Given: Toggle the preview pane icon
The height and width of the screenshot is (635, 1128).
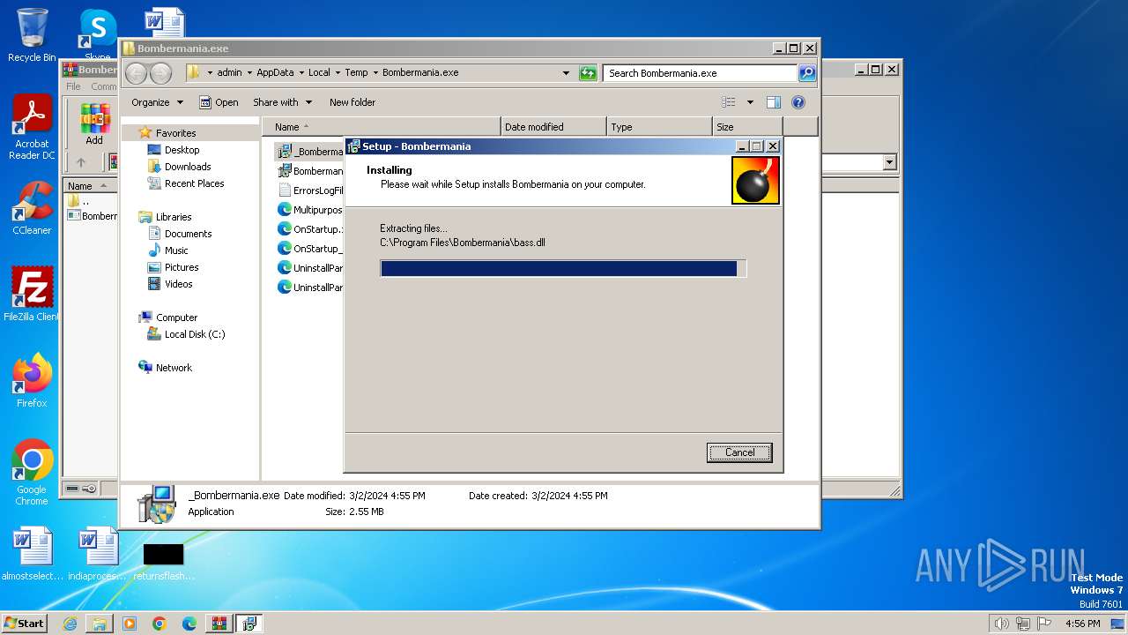Looking at the screenshot, I should tap(773, 102).
